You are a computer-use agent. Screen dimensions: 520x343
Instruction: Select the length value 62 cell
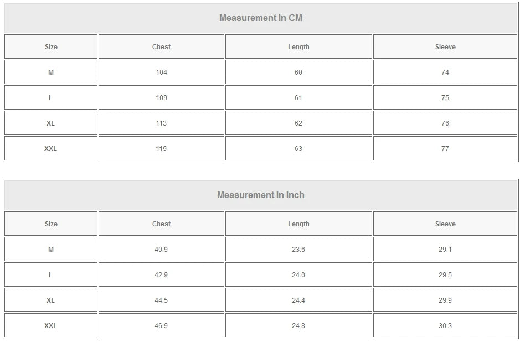click(x=298, y=123)
